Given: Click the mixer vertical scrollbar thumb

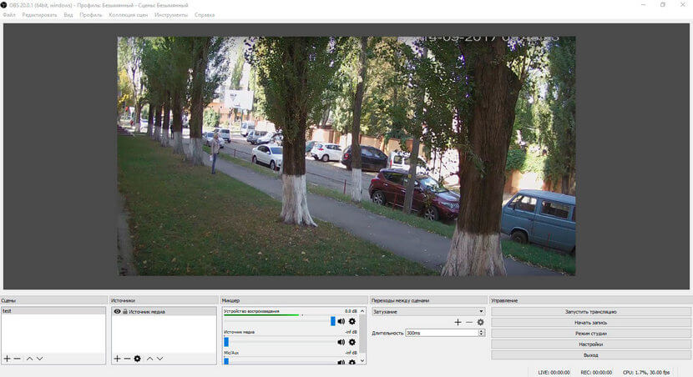Looking at the screenshot, I should (362, 334).
